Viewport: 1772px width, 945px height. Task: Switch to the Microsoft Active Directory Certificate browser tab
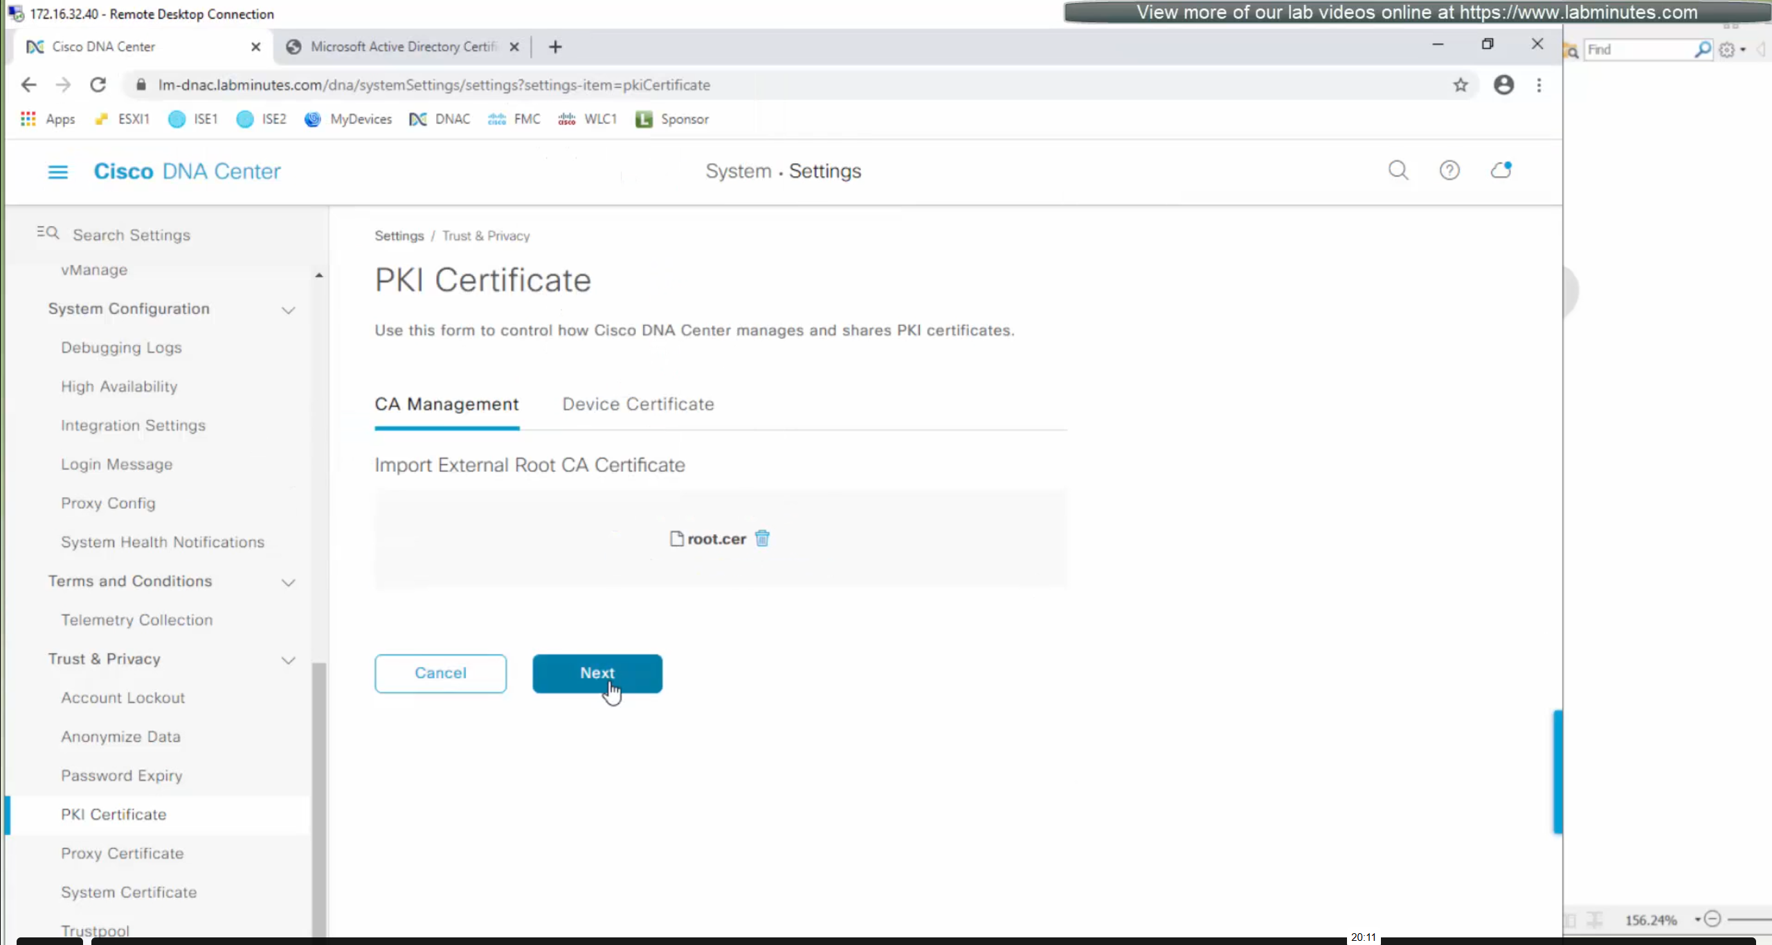pos(403,46)
